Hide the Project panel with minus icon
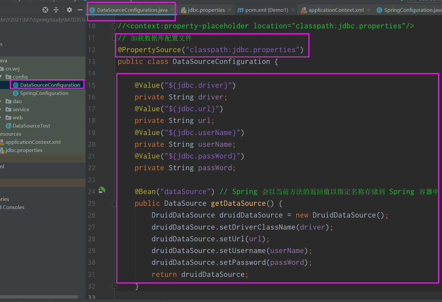 pos(80,10)
